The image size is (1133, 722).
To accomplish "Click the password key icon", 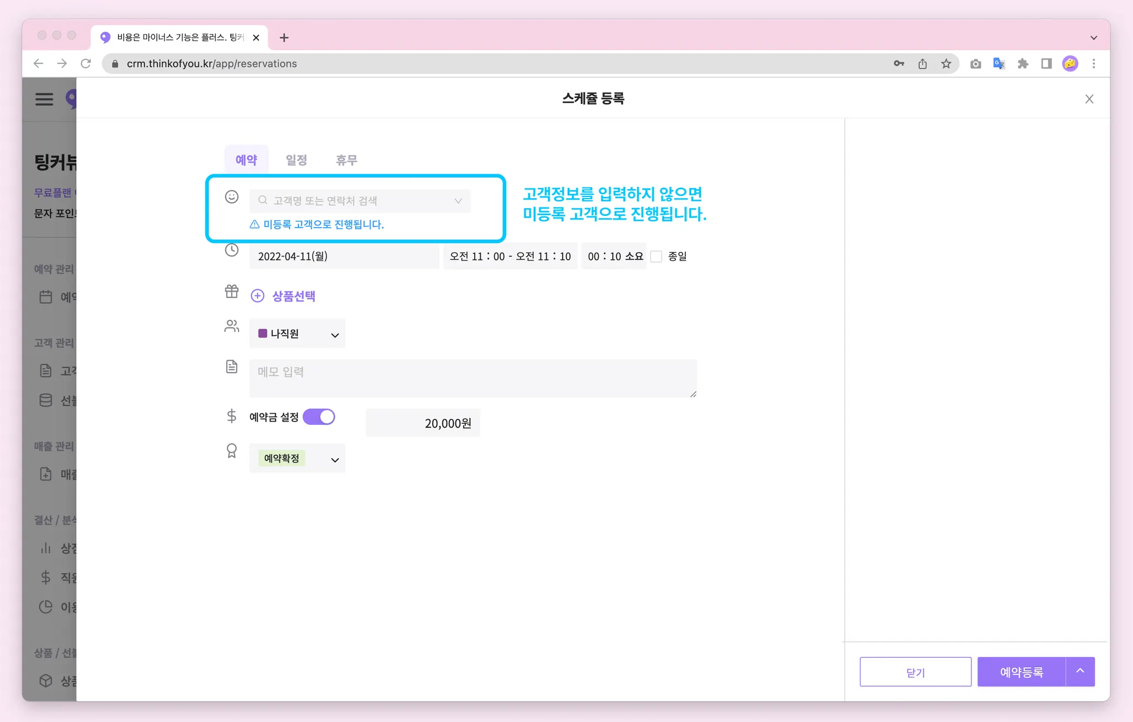I will (x=898, y=64).
